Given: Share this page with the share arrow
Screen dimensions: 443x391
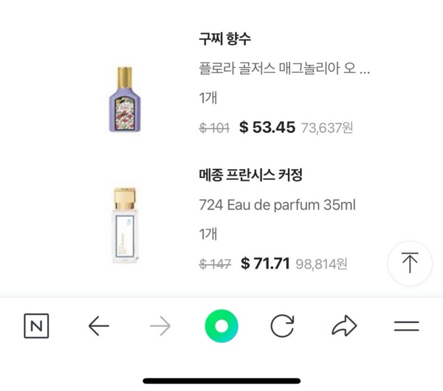Looking at the screenshot, I should click(x=344, y=326).
